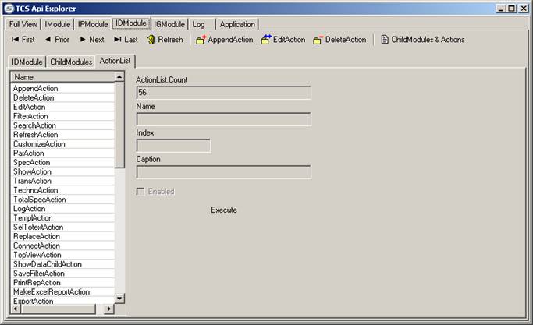Screen dimensions: 533x325
Task: Jump to Last record
Action: click(x=126, y=40)
